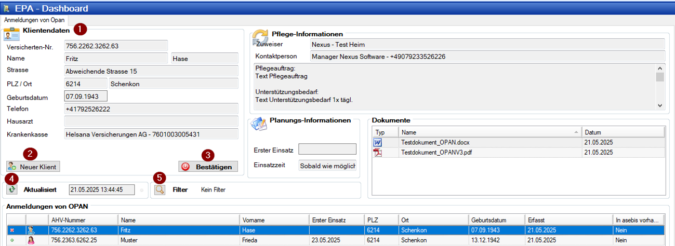This screenshot has width=675, height=246.
Task: Switch to the Anmeldungen von Opan tab
Action: (x=34, y=20)
